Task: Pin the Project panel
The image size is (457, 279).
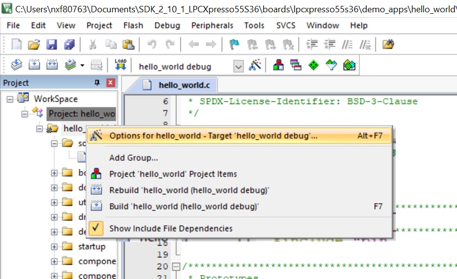Action: pos(97,83)
